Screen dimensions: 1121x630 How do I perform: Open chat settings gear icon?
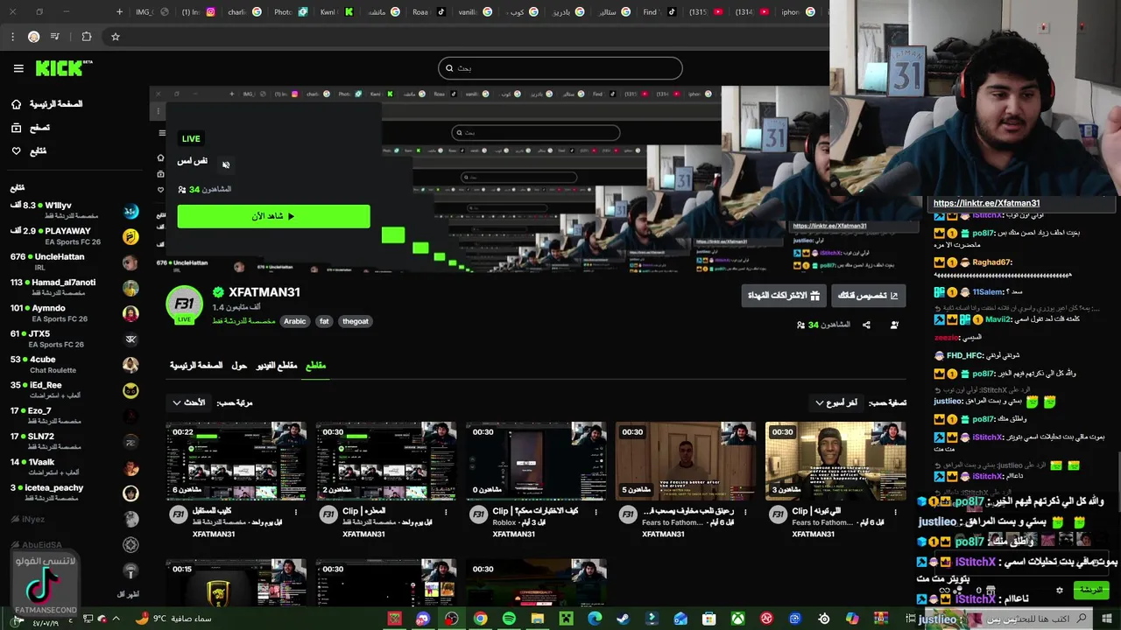pyautogui.click(x=1060, y=591)
